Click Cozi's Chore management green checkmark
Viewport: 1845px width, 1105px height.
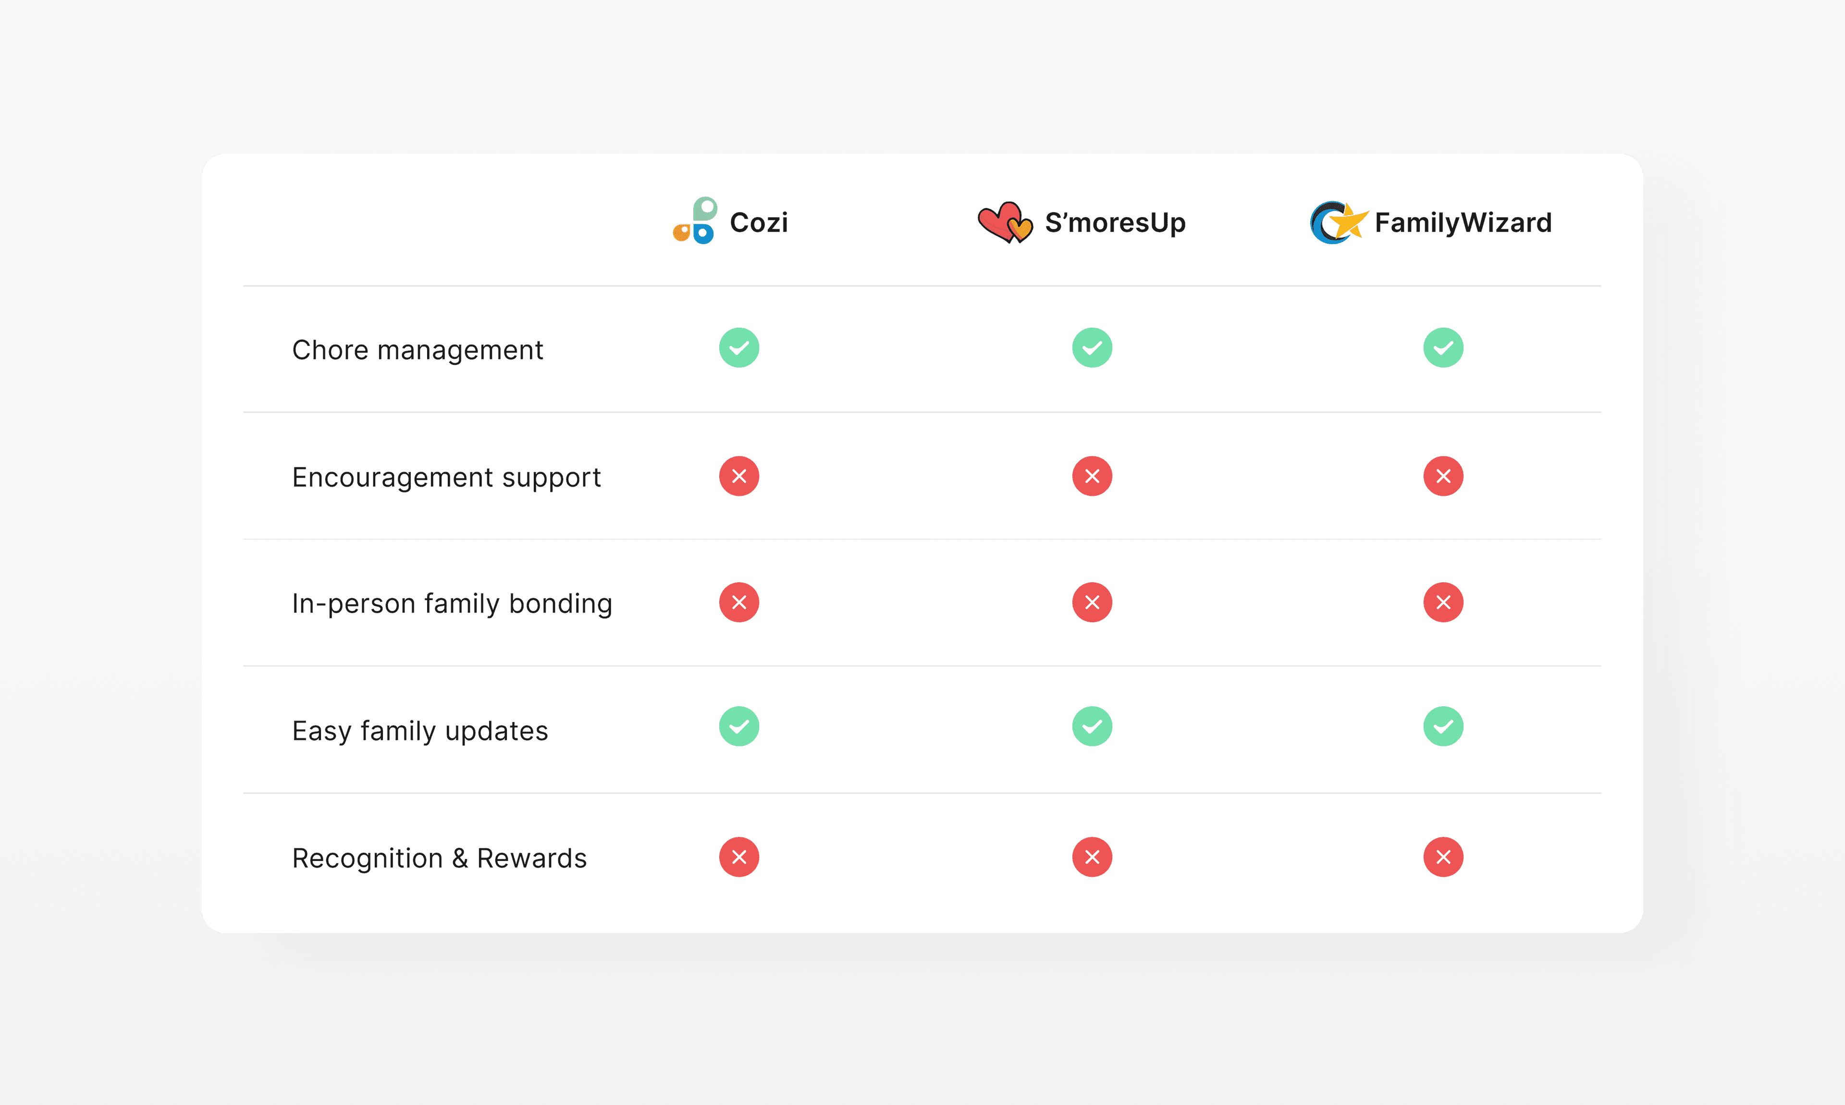point(738,348)
